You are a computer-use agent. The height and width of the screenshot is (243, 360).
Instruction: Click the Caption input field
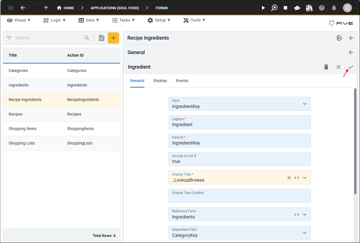point(239,125)
